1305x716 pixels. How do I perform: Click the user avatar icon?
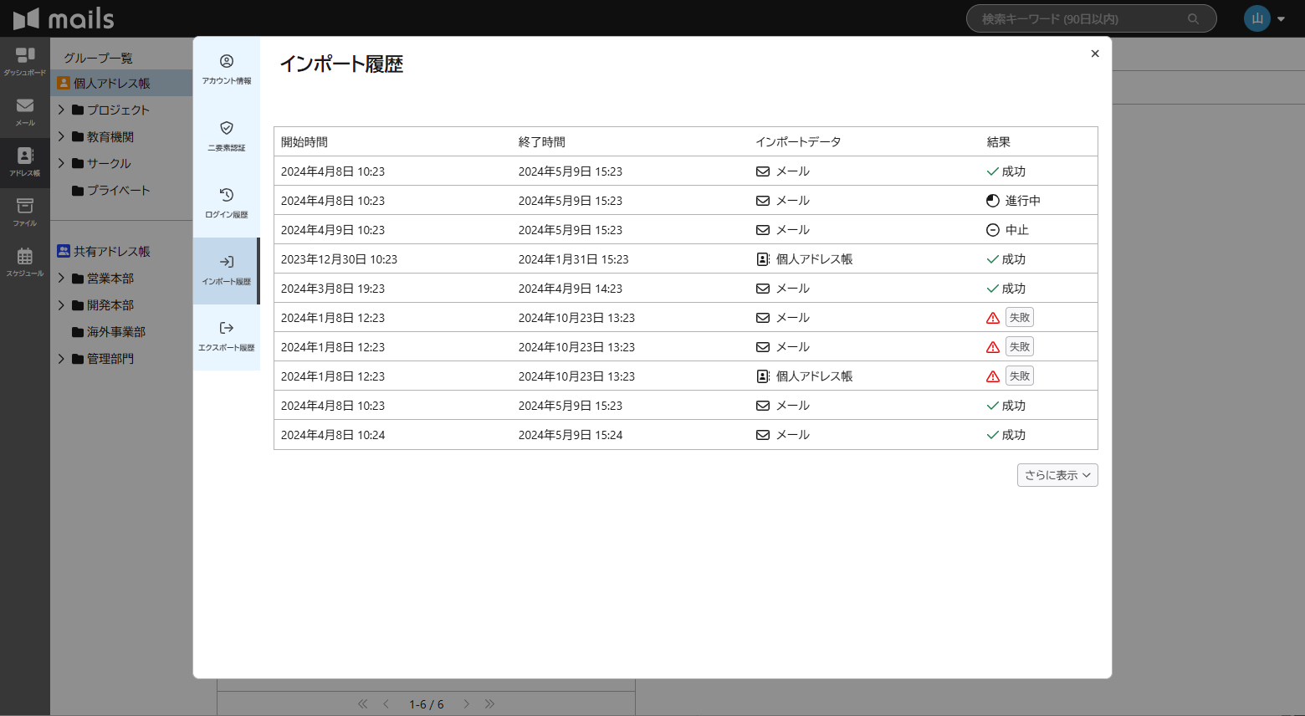click(x=1256, y=18)
